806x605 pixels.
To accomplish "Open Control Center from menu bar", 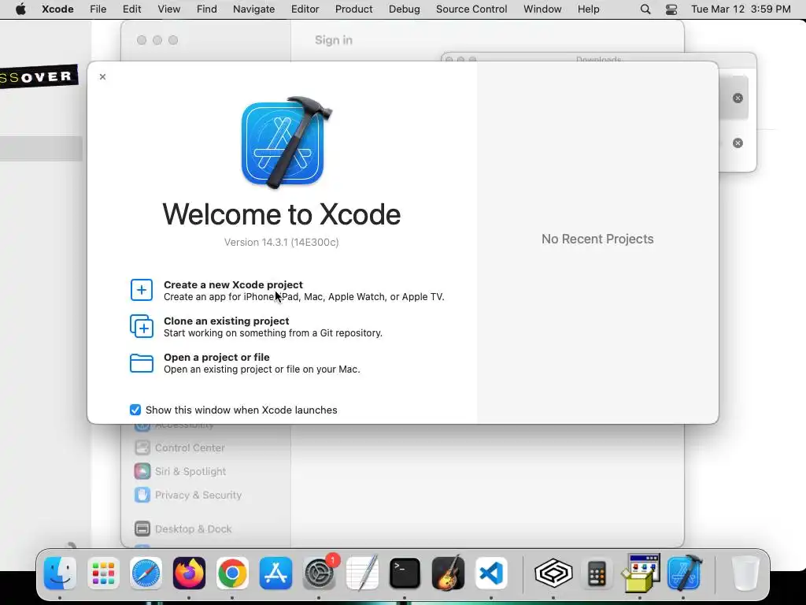I will 671,9.
